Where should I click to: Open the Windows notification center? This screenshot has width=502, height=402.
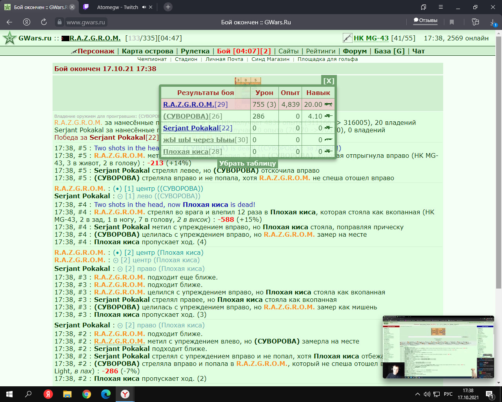489,394
